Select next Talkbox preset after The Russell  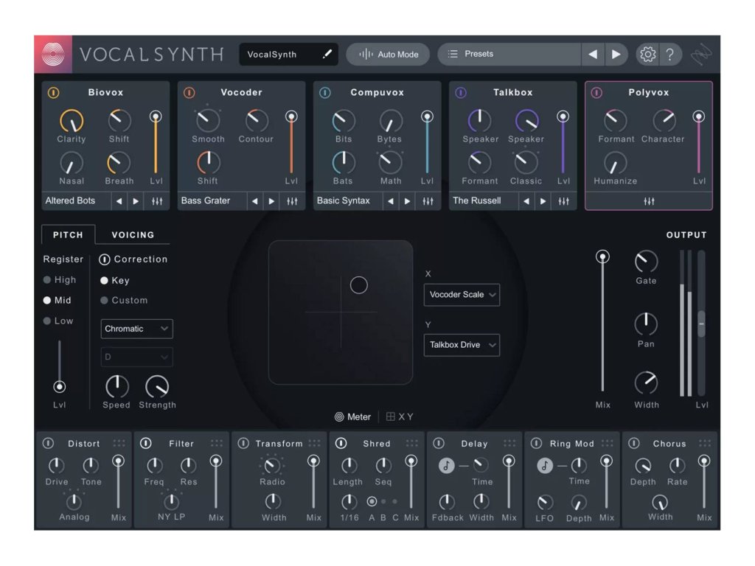click(x=543, y=201)
